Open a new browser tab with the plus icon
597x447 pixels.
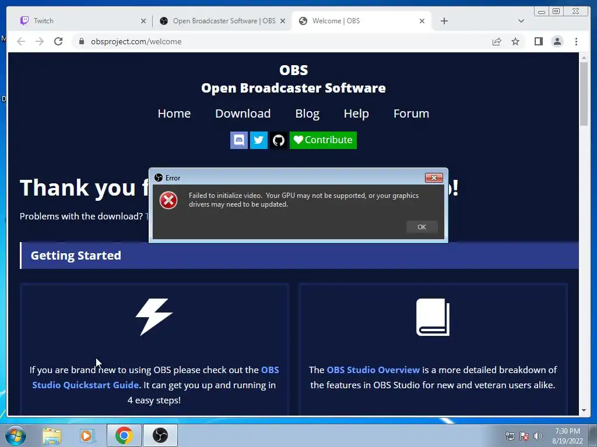pos(444,21)
